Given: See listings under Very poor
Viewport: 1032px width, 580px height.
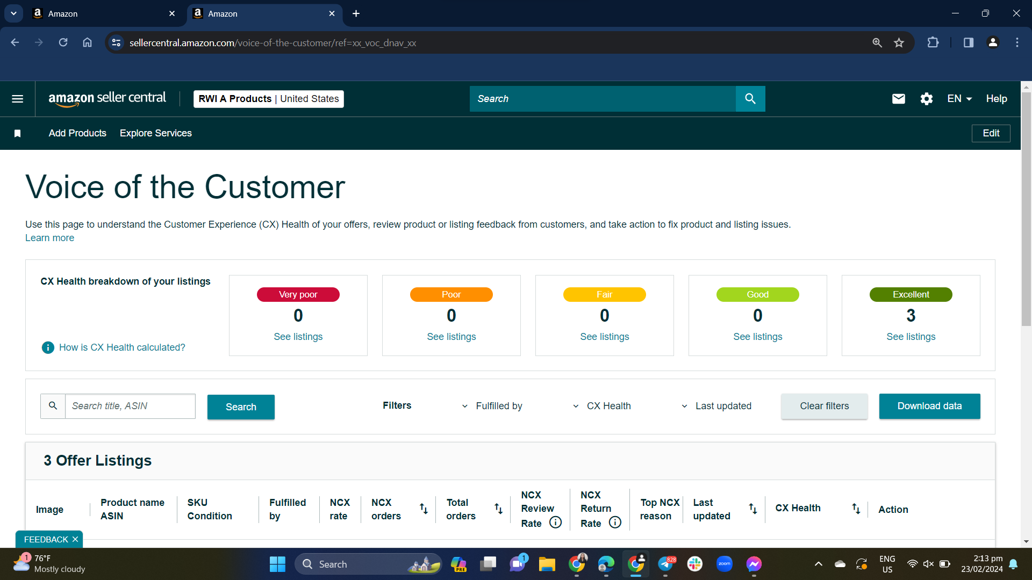Looking at the screenshot, I should pos(298,337).
